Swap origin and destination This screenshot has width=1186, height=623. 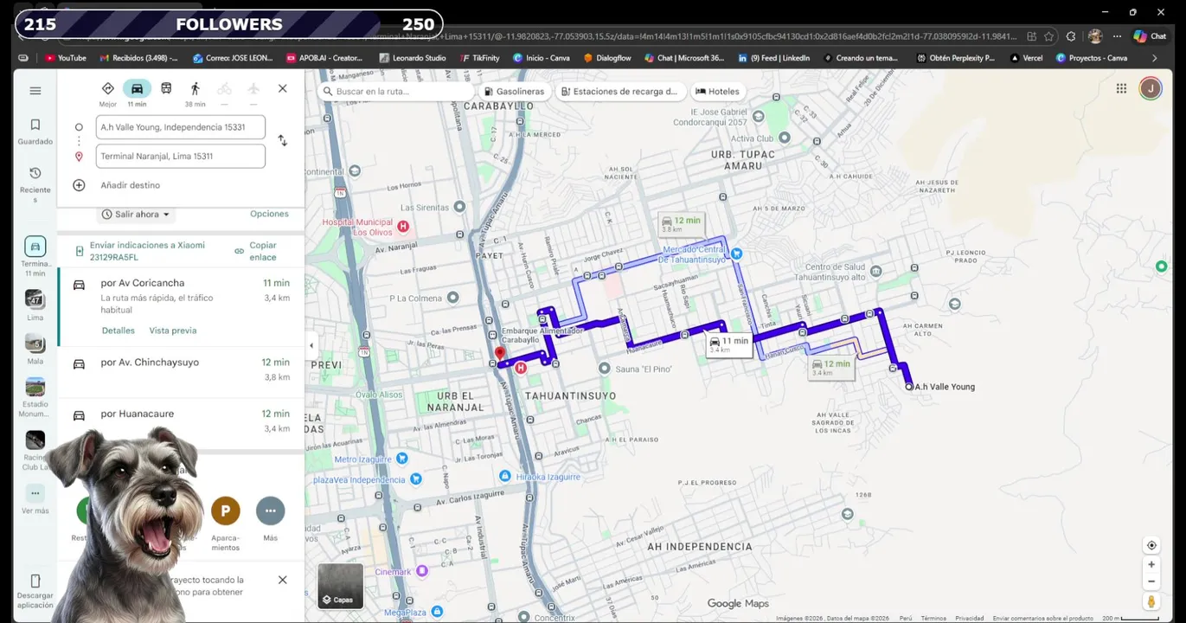click(282, 140)
